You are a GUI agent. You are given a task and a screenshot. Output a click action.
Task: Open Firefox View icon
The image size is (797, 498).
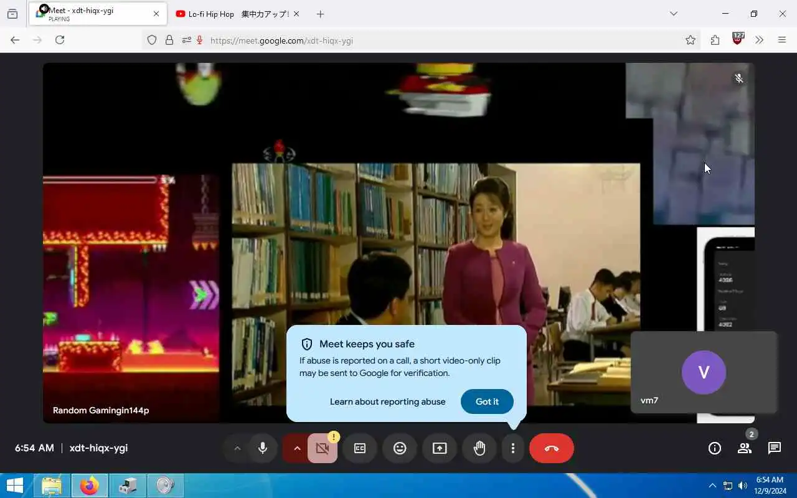[12, 14]
